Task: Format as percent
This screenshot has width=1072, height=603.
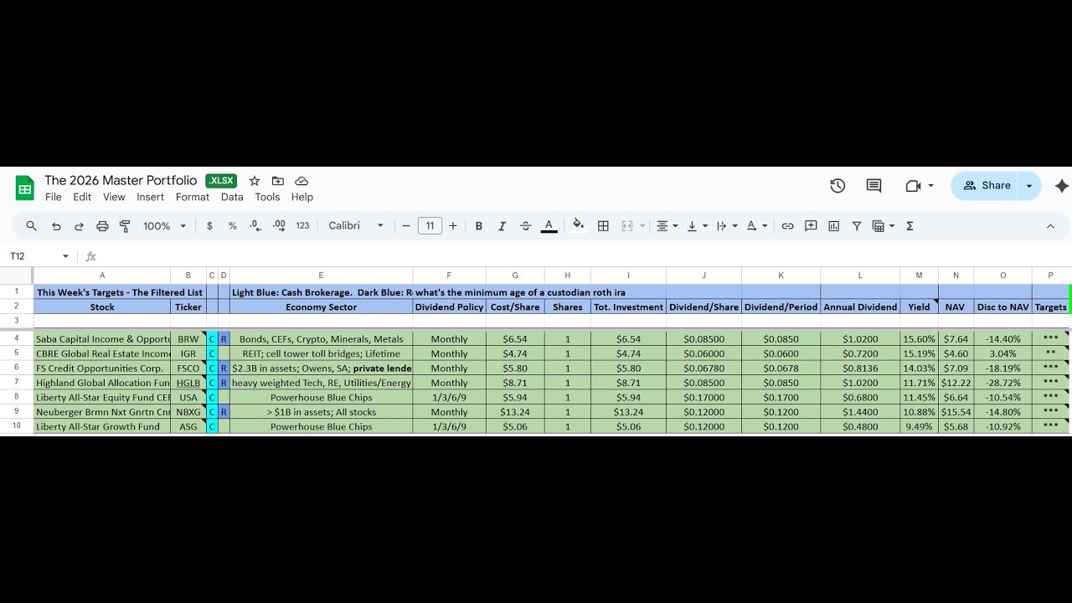Action: (233, 226)
